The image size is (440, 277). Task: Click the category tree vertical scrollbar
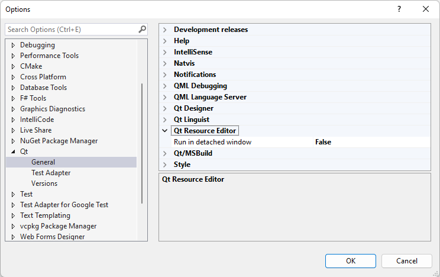(142, 143)
